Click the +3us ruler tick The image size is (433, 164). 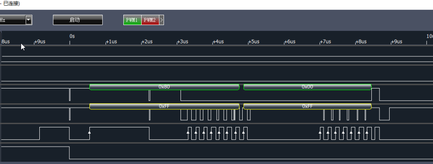pyautogui.click(x=182, y=42)
